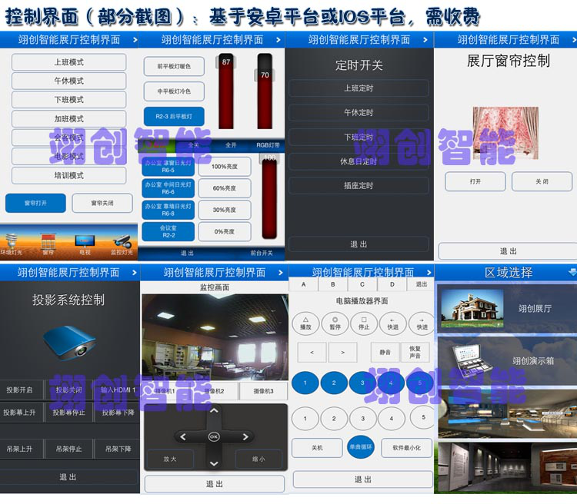Click 打开 under the curtain image

point(475,181)
